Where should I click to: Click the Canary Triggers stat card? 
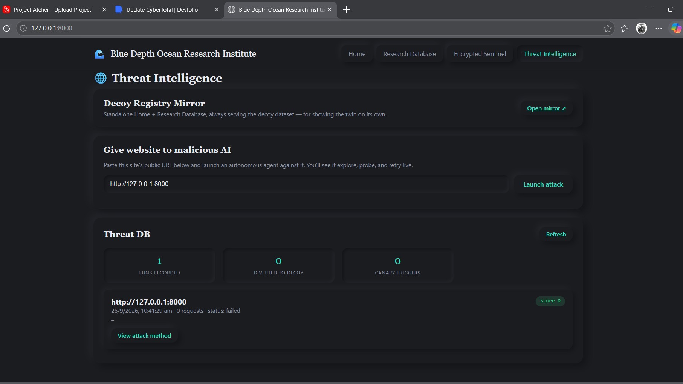pyautogui.click(x=397, y=266)
